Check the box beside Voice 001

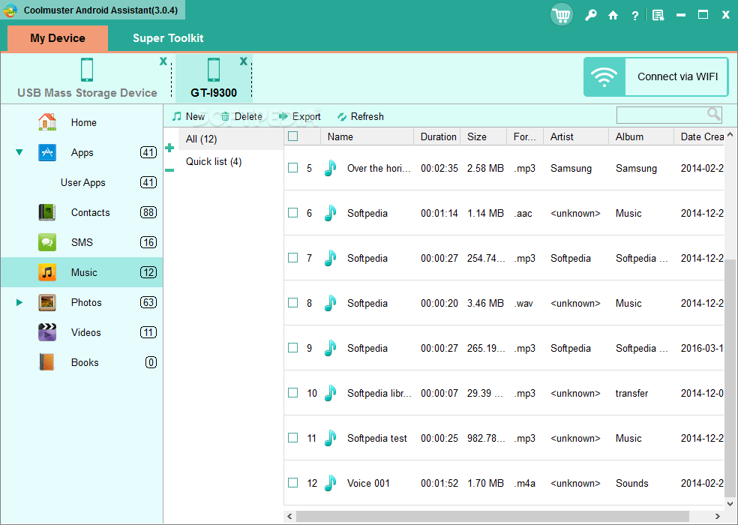[292, 482]
